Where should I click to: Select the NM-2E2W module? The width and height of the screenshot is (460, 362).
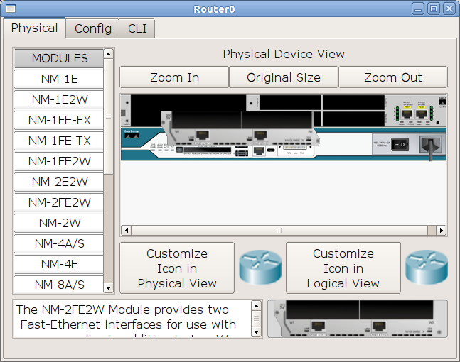[59, 182]
